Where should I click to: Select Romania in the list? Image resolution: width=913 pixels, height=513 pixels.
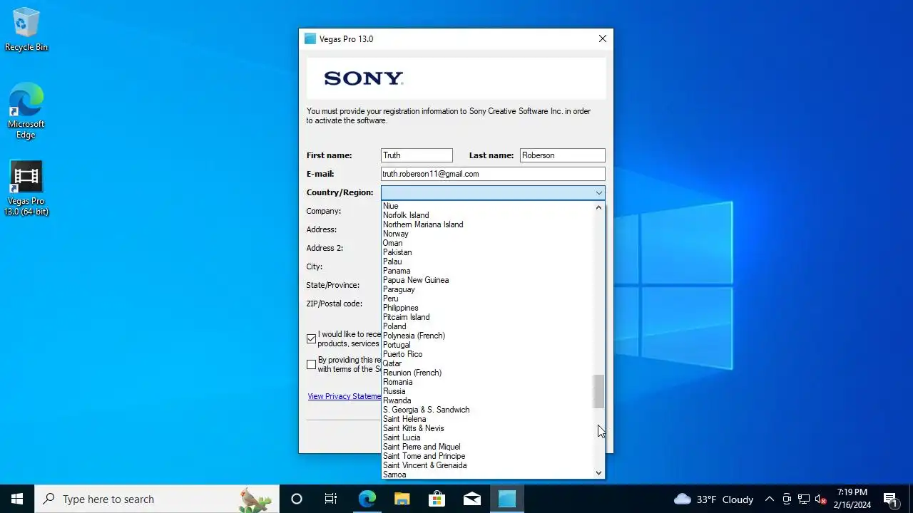[487, 382]
